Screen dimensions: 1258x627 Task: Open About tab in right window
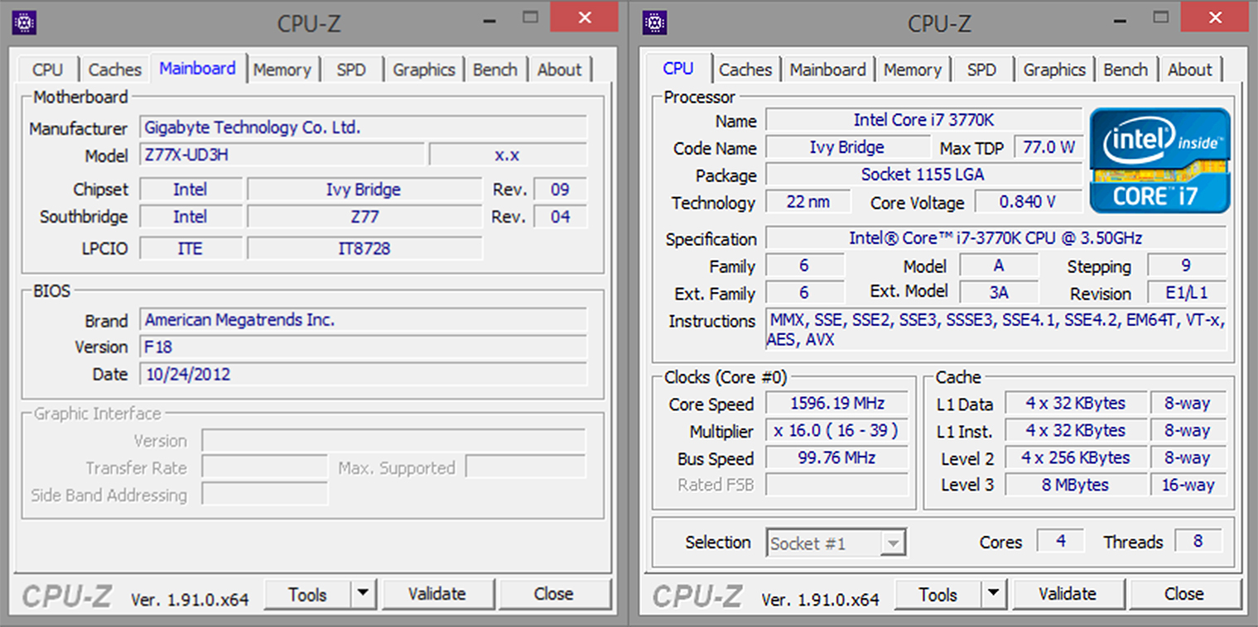(x=1190, y=69)
